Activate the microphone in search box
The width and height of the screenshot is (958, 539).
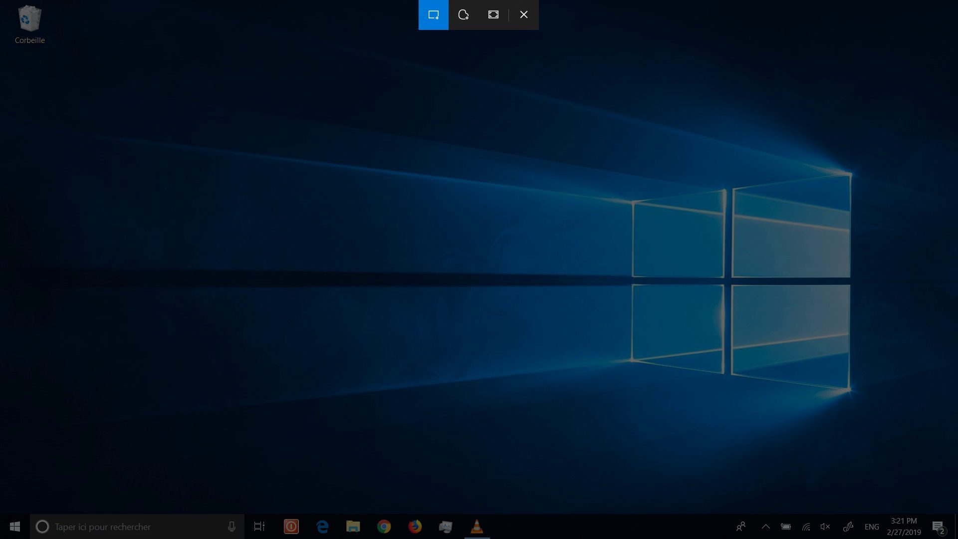coord(232,527)
